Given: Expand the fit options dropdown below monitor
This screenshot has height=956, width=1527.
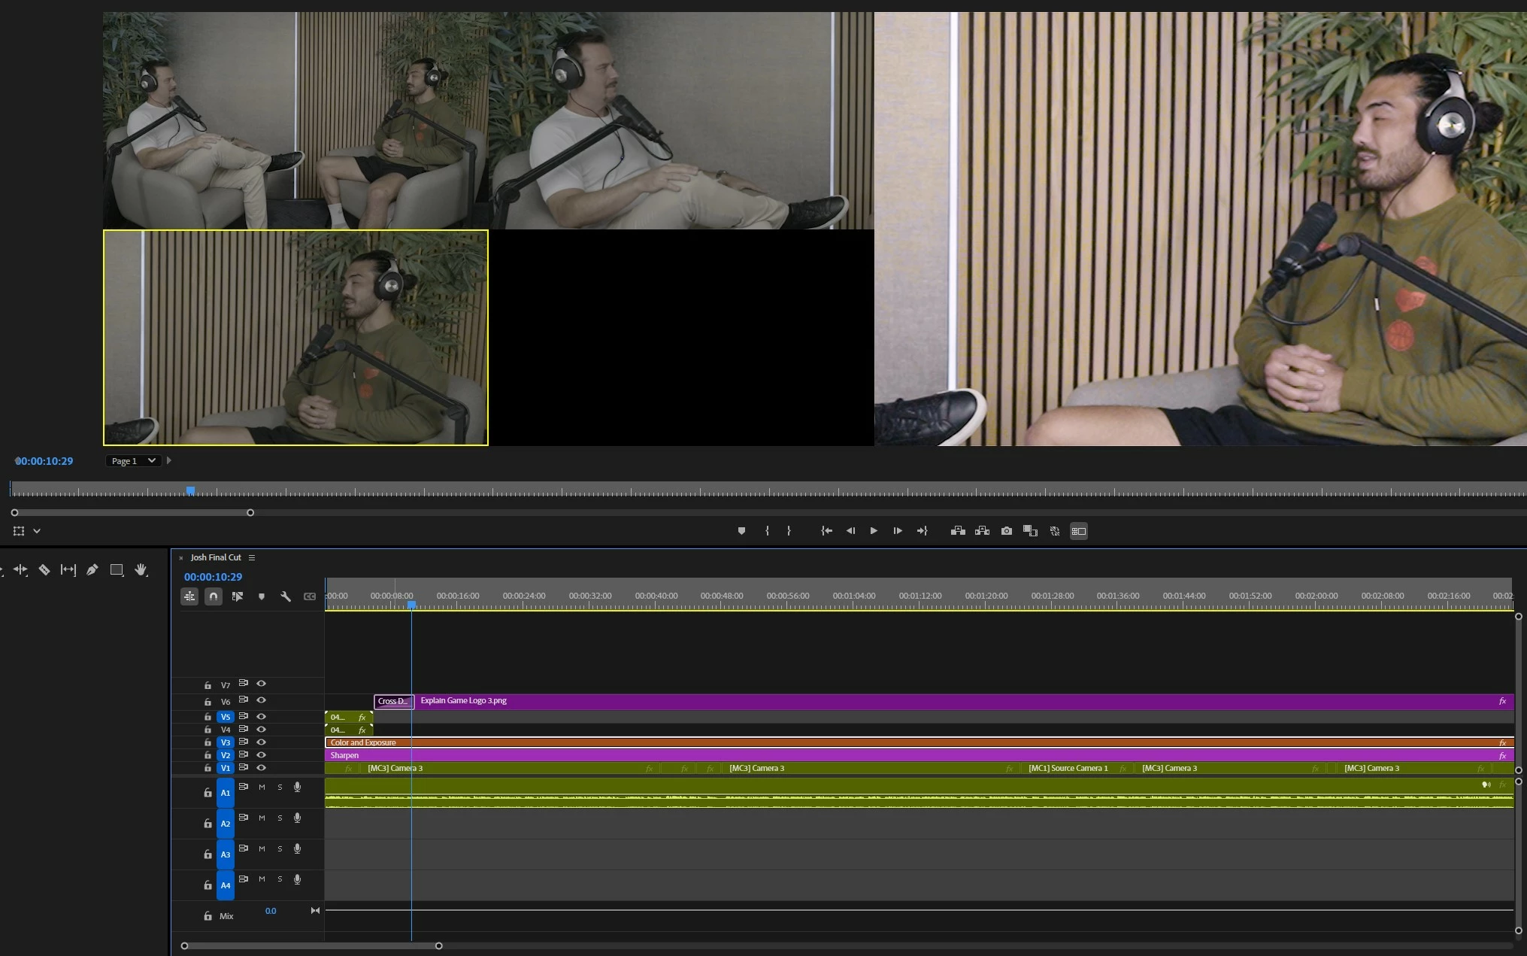Looking at the screenshot, I should (x=36, y=531).
